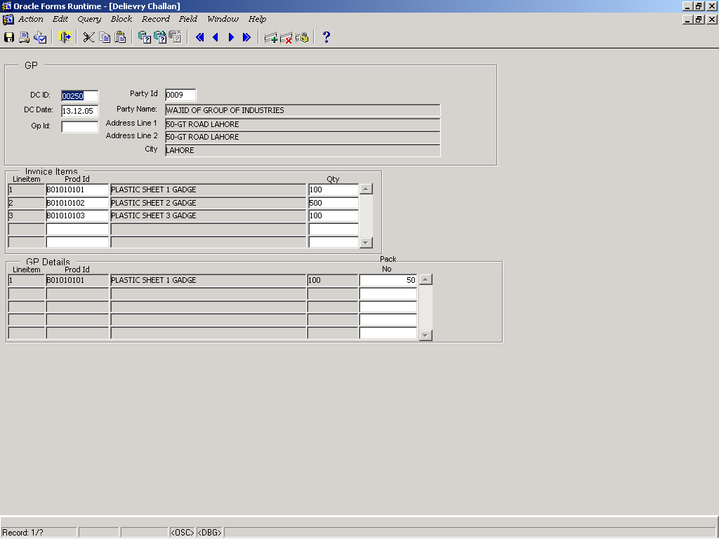Click the Party Id field

click(180, 95)
